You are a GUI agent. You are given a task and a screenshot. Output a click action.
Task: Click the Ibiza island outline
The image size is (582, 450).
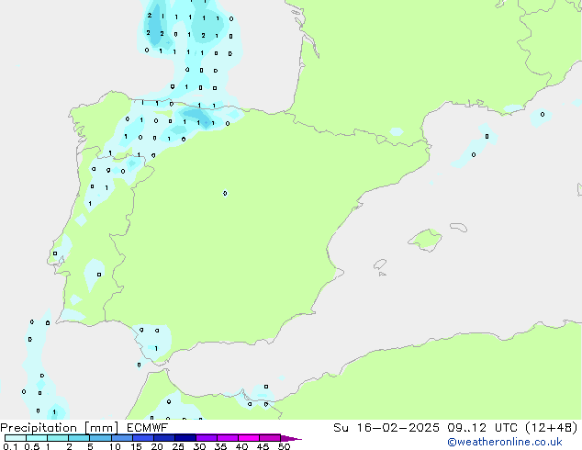coord(380,264)
